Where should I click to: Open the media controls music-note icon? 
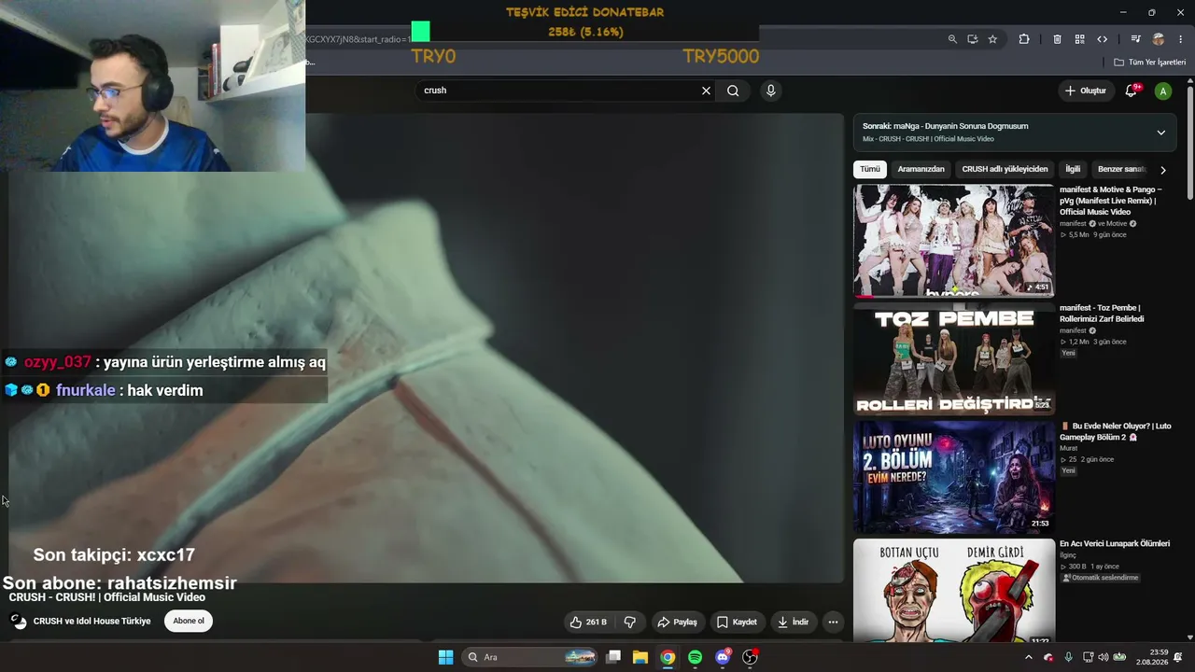tap(1135, 39)
